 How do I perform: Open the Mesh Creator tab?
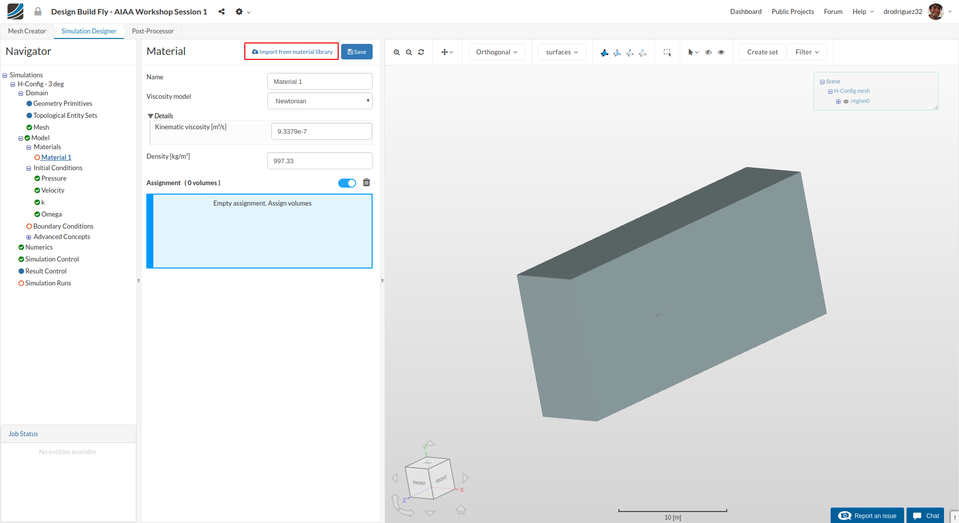click(x=27, y=31)
